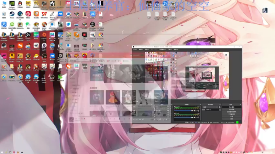Image resolution: width=275 pixels, height=154 pixels.
Task: Open the Epic Games Launcher shortcut
Action: click(60, 57)
